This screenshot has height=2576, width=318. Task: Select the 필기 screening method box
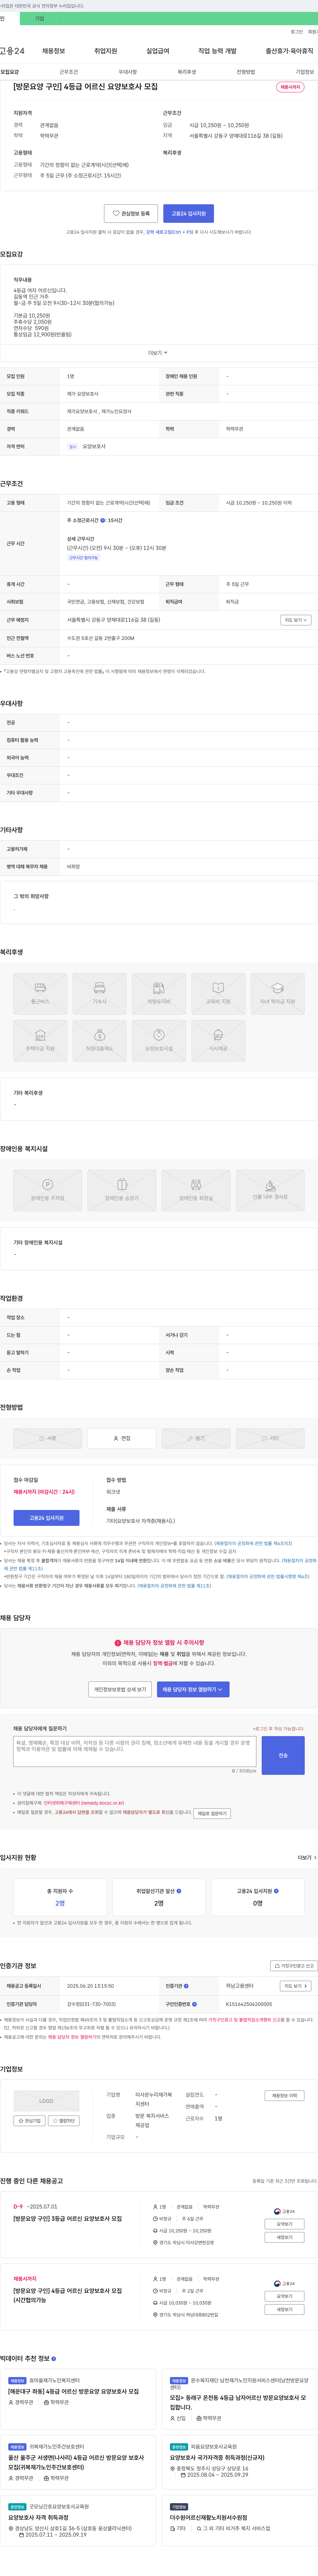(x=196, y=1438)
